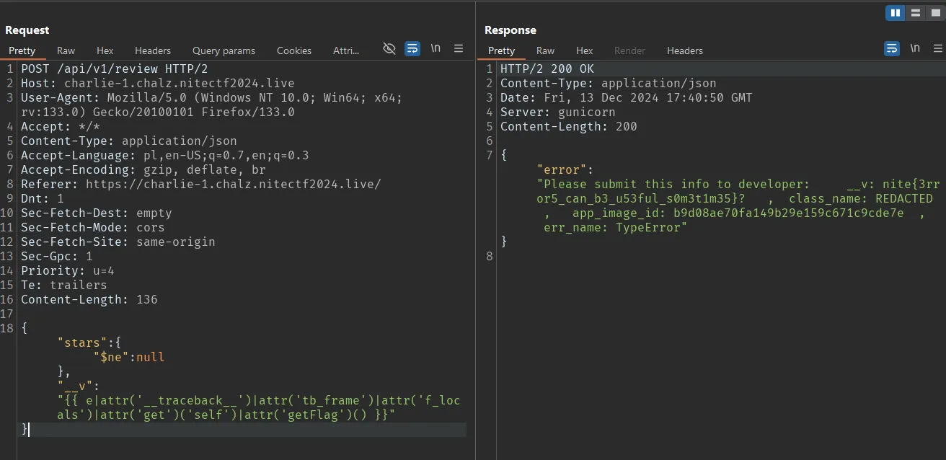Switch to the Request Pretty tab
The height and width of the screenshot is (460, 946).
pos(22,50)
